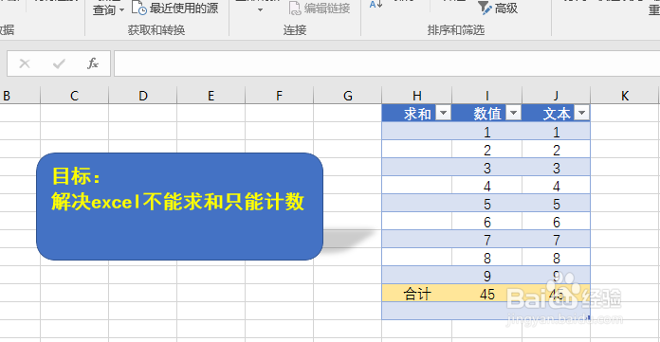660x342 pixels.
Task: Click cell with 5 in 数值 column
Action: click(x=487, y=204)
